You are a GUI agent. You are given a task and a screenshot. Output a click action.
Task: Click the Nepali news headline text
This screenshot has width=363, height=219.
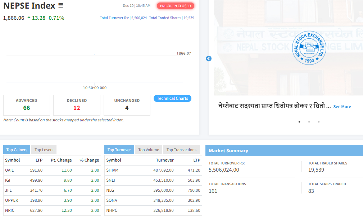274,106
